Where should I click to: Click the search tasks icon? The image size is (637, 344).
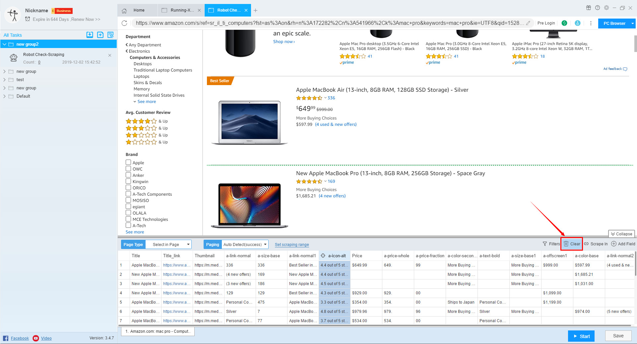point(110,35)
